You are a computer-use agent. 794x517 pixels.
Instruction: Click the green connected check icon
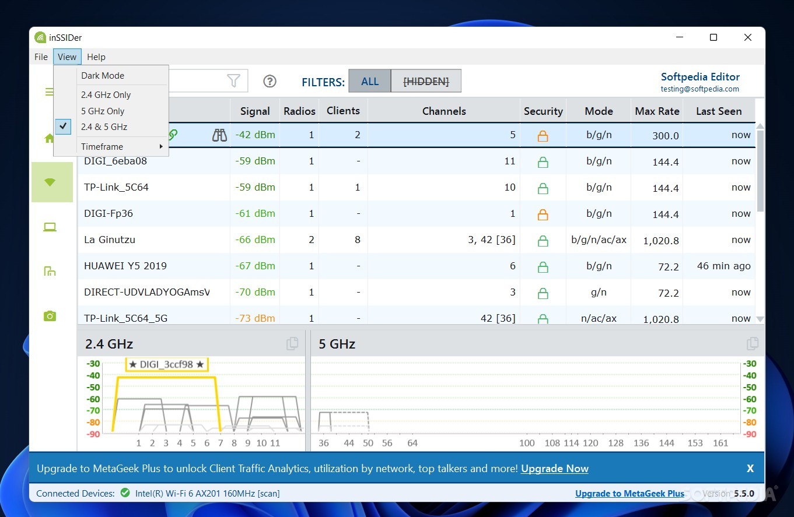click(125, 493)
